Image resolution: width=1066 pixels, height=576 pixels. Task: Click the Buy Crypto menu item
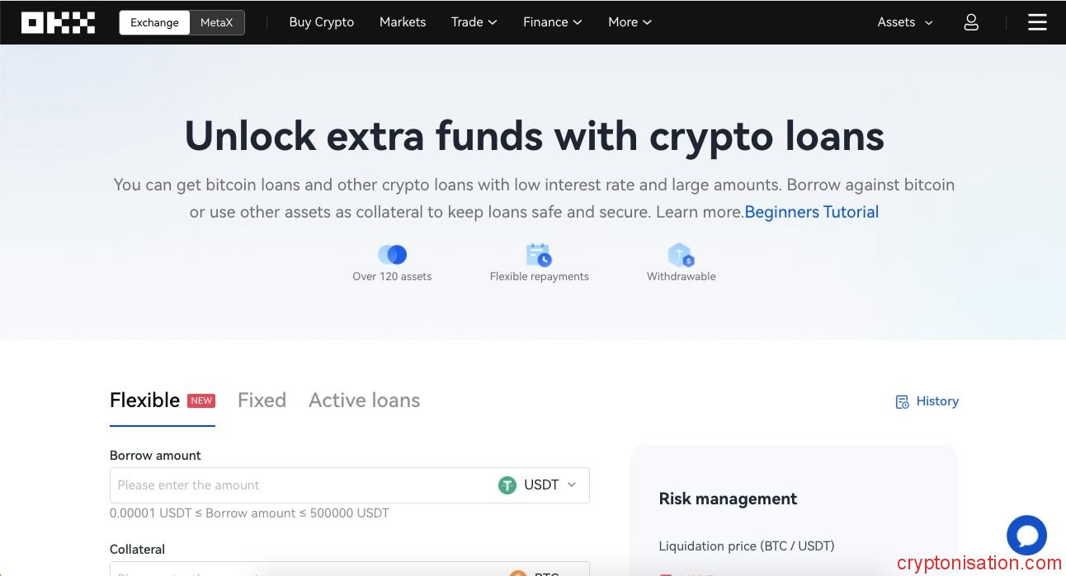[321, 22]
